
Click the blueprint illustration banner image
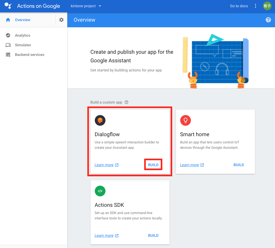(x=216, y=61)
